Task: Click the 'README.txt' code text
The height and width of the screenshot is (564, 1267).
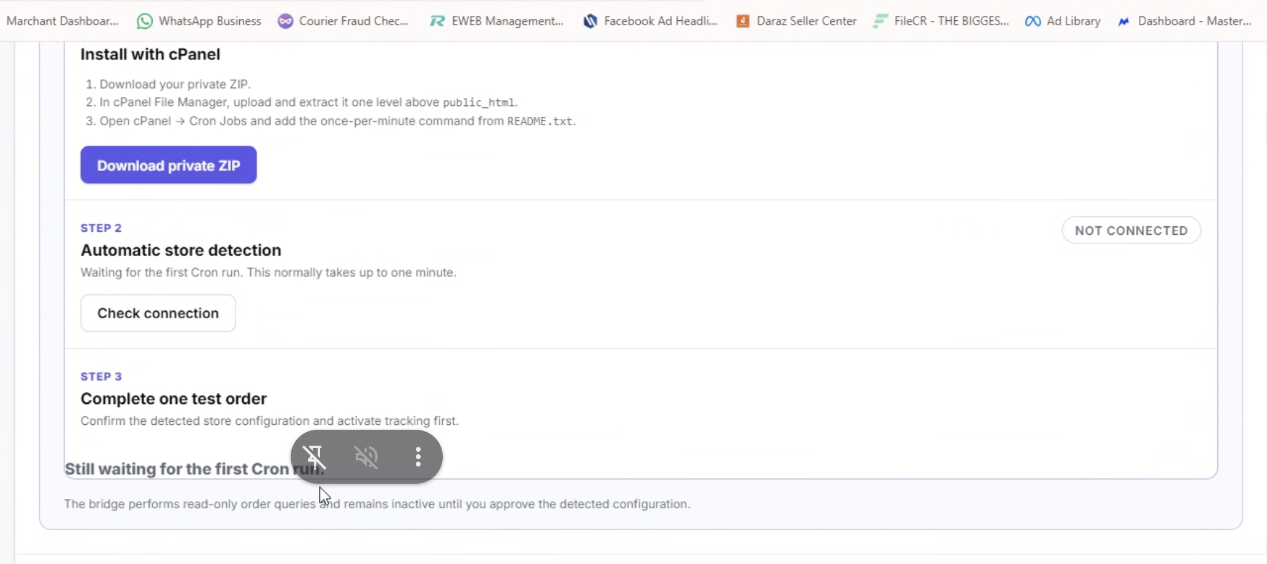Action: (540, 121)
